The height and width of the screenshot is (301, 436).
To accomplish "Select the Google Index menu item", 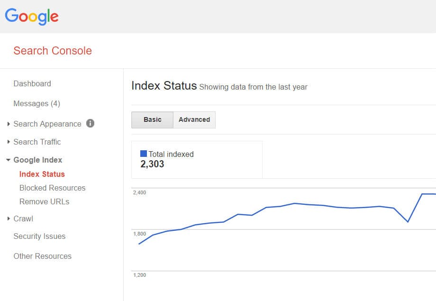I will point(38,160).
